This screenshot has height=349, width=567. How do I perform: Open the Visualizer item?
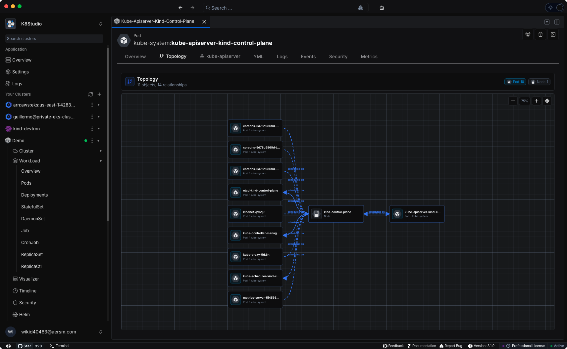29,279
